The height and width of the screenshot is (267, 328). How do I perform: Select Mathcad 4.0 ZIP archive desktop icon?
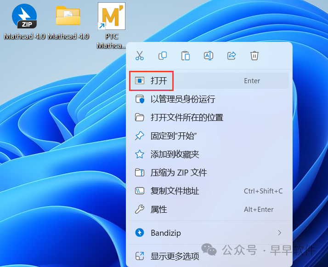24,22
